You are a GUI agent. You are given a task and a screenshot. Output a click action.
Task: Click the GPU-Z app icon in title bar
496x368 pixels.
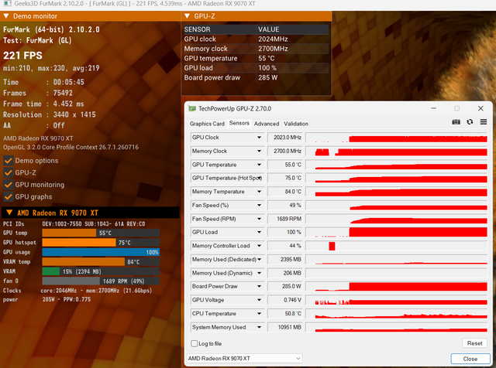coord(192,108)
